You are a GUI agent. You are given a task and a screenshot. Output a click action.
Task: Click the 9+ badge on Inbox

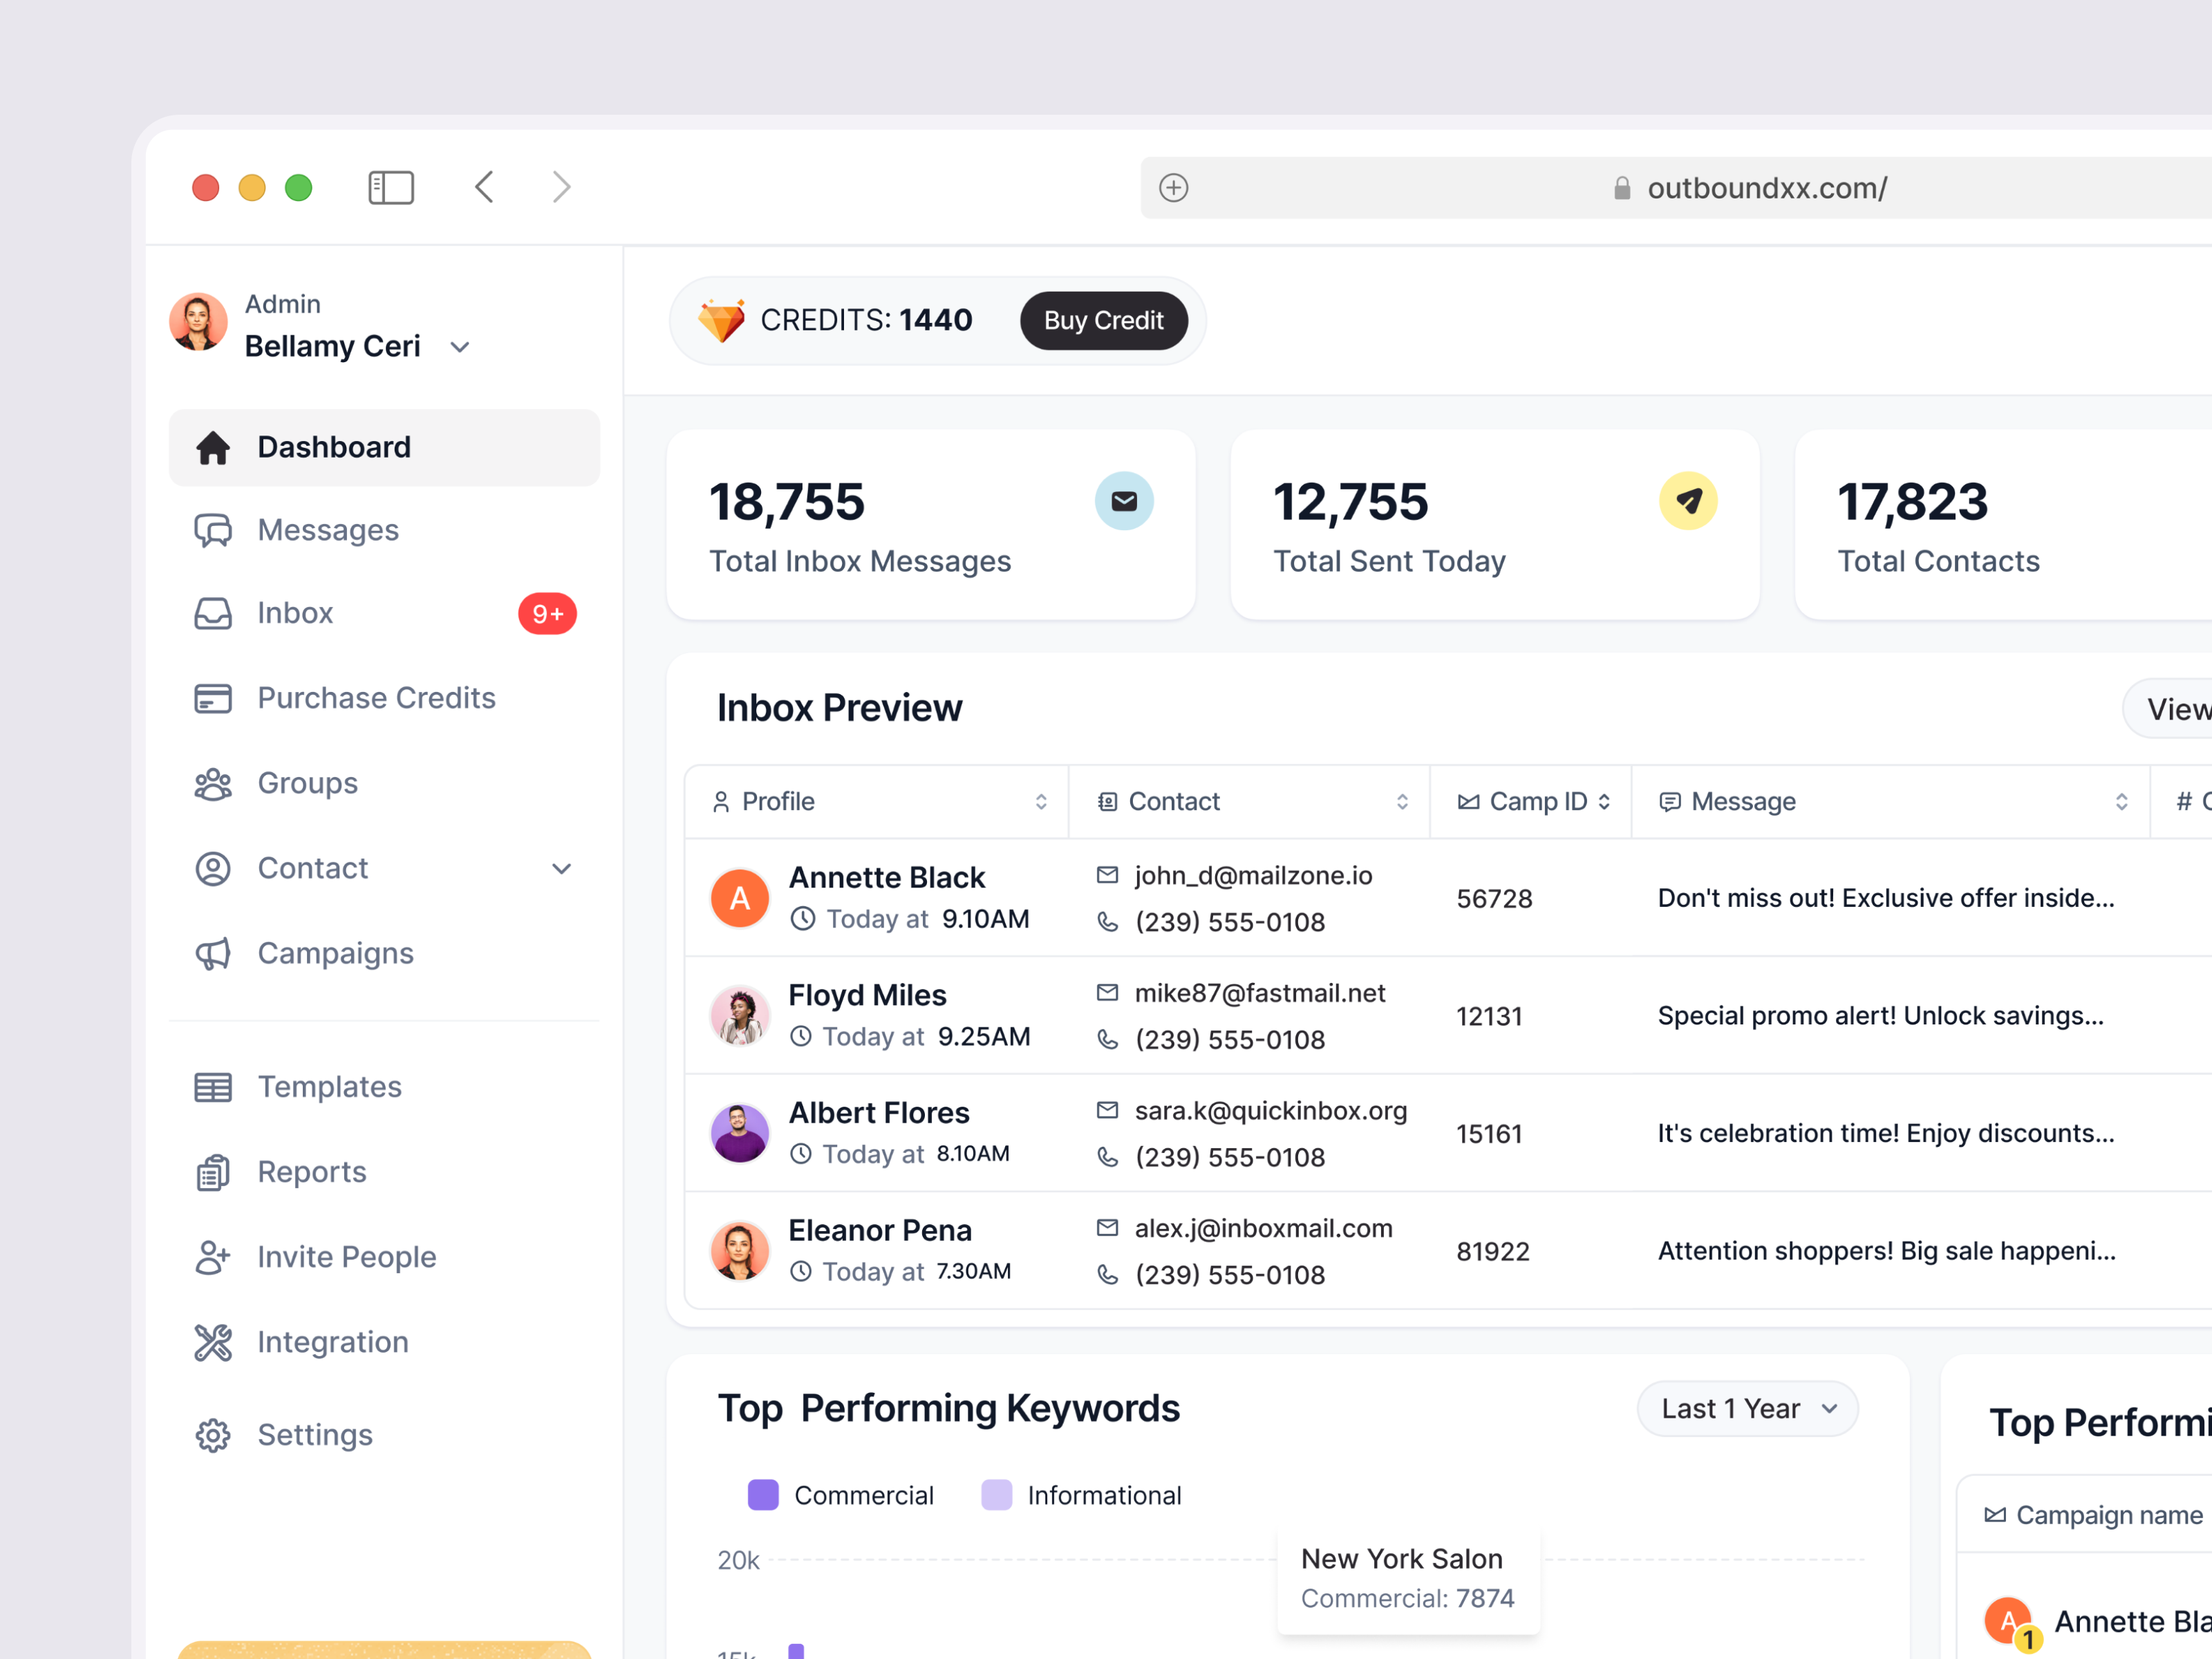pyautogui.click(x=547, y=614)
